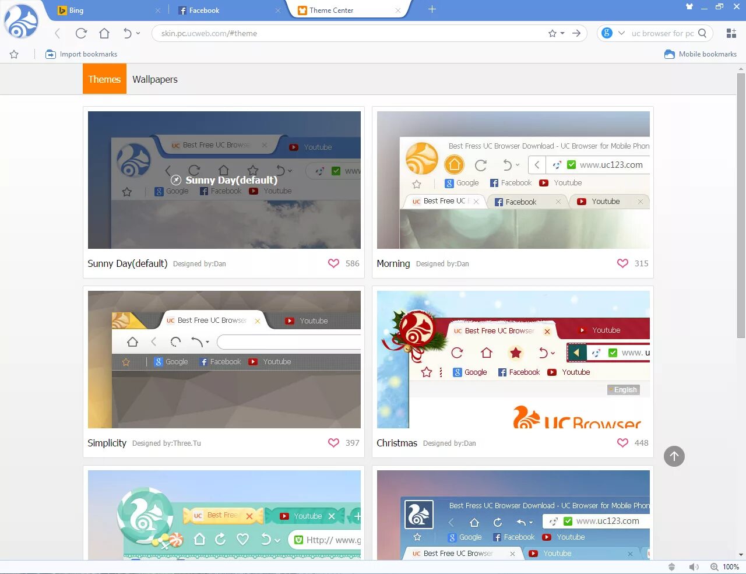Apply the Sunny Day(default) theme preview
This screenshot has width=746, height=574.
pos(224,180)
